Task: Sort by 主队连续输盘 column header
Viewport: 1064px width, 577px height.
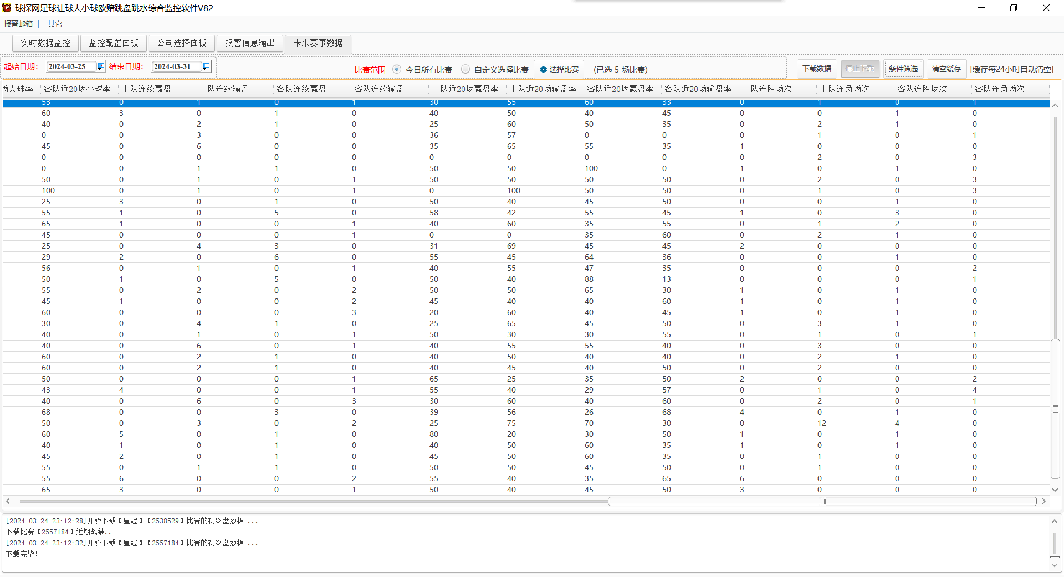Action: [x=234, y=89]
